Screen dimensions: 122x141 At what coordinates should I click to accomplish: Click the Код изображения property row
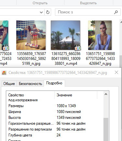click(55, 100)
